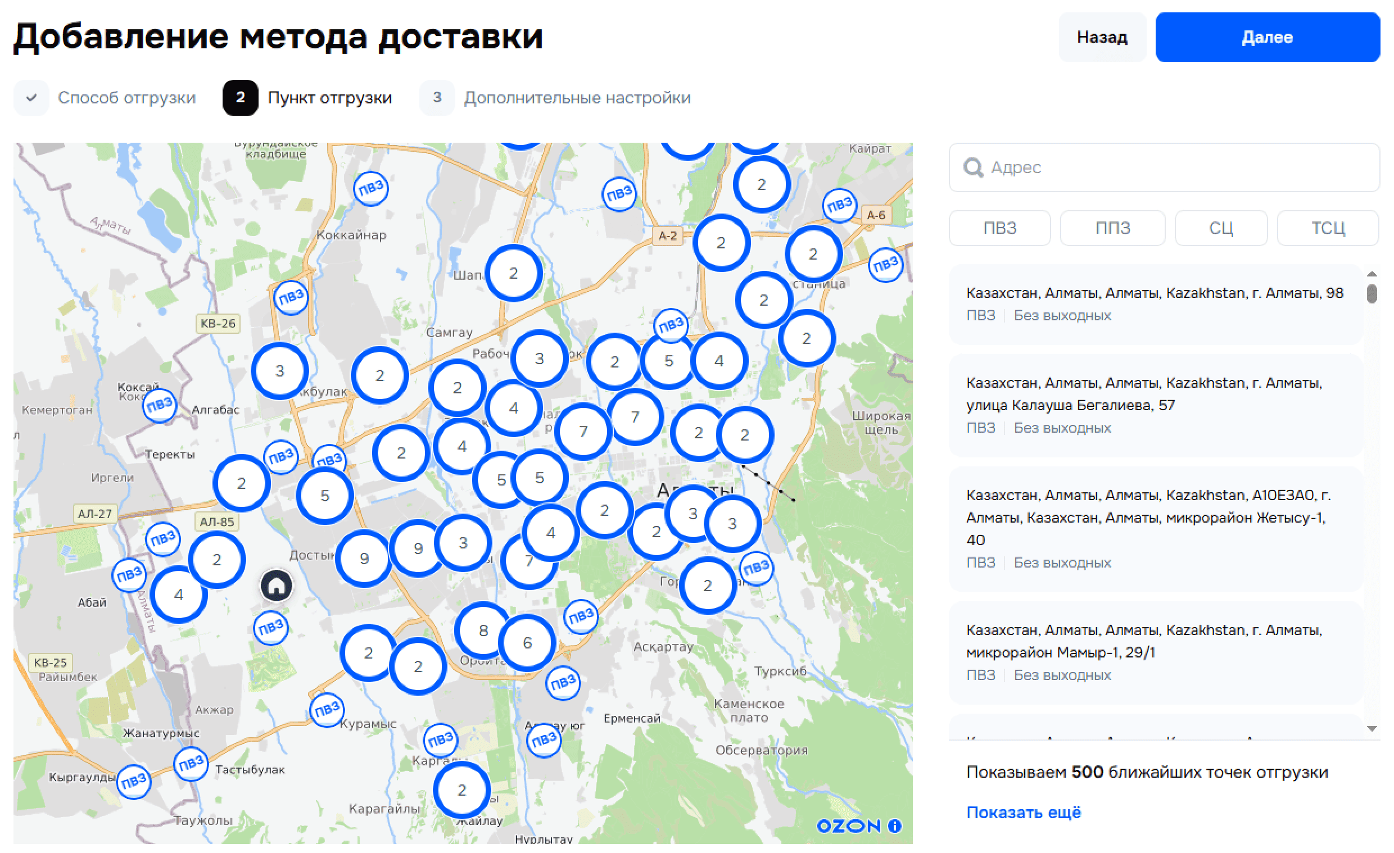1394x853 pixels.
Task: Expand the cluster of 2 near Шапагат
Action: click(514, 274)
